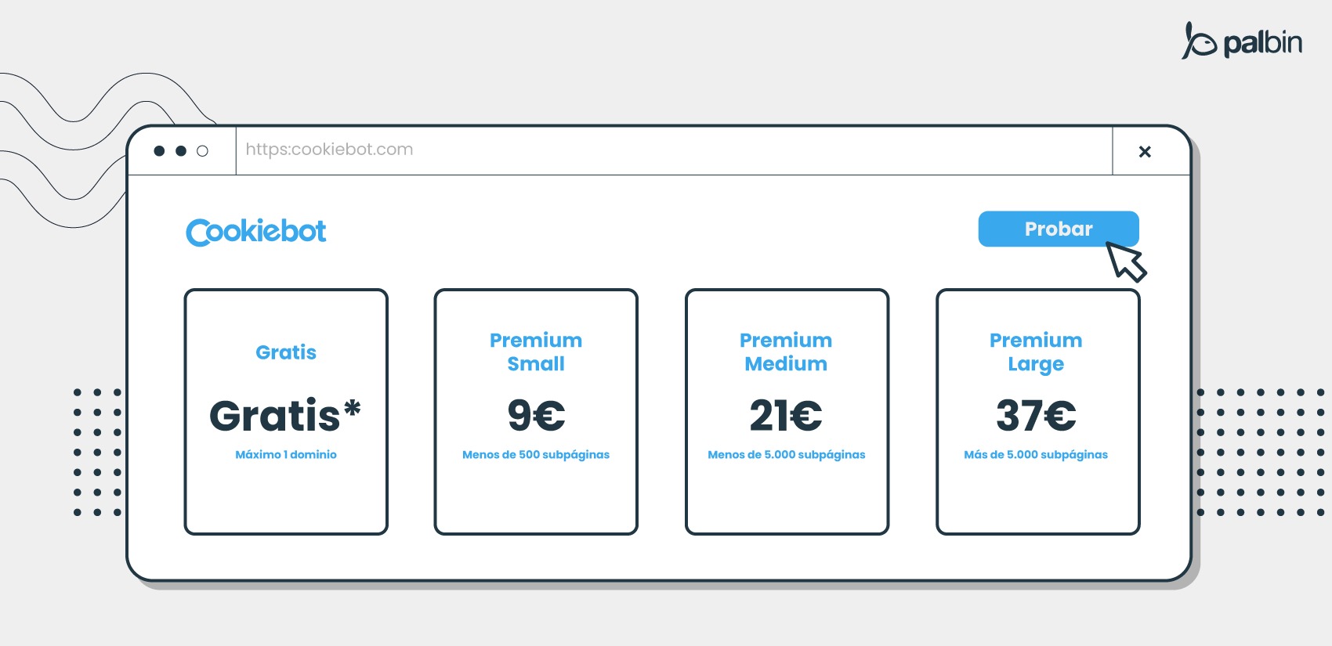This screenshot has width=1332, height=646.
Task: Click Menos de 500 subpáginas text
Action: [x=536, y=455]
